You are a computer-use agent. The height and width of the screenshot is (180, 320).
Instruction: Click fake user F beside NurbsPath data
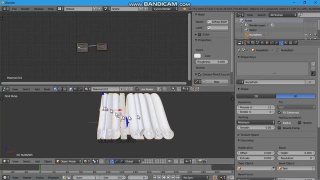click(310, 82)
